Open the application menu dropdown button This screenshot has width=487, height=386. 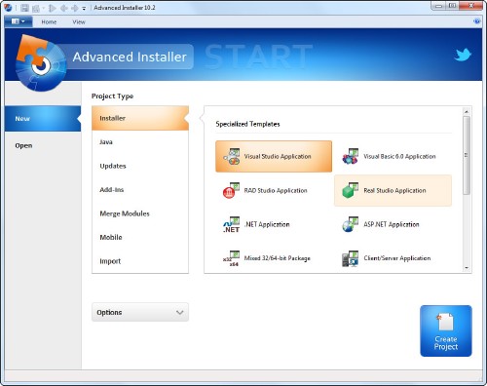coord(19,21)
